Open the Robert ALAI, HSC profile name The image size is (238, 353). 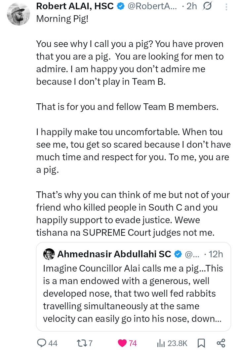[x=75, y=6]
